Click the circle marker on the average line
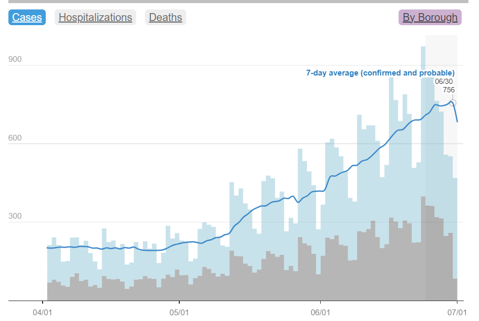479x321 pixels. tap(452, 103)
